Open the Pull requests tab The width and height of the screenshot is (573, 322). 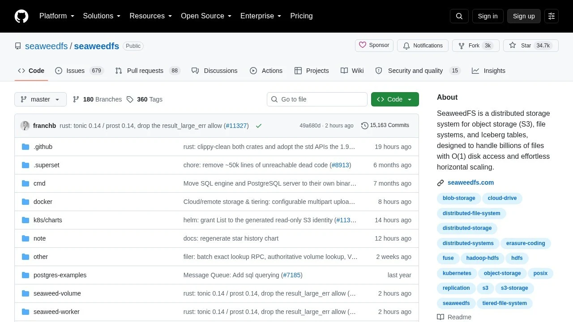click(x=147, y=71)
